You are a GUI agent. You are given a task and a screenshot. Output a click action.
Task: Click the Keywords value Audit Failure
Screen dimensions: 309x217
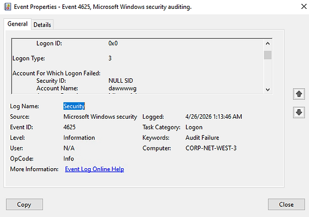point(202,138)
